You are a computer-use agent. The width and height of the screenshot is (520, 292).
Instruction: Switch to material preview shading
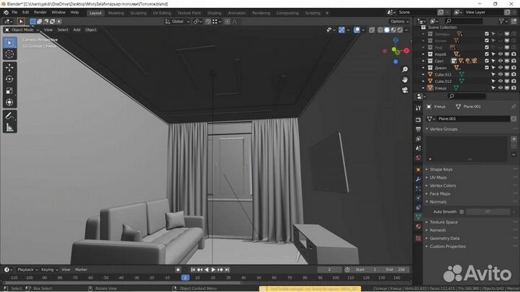click(x=394, y=30)
